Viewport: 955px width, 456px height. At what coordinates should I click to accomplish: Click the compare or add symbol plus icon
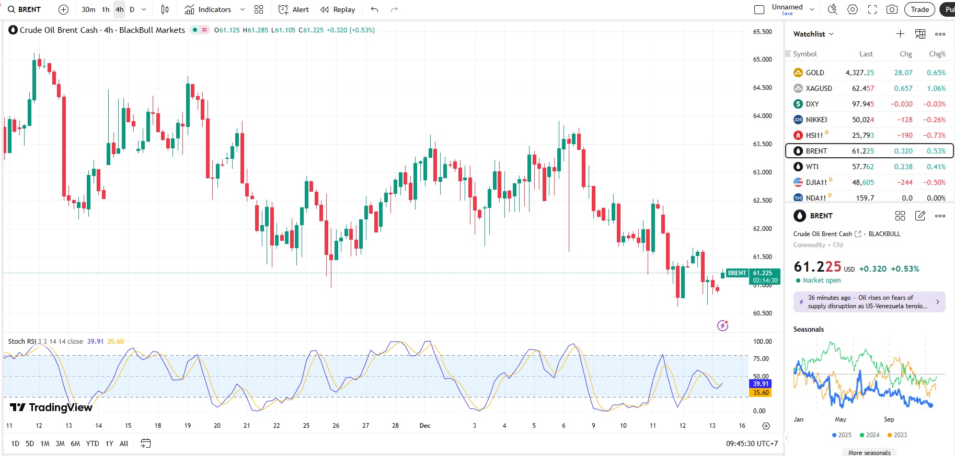pyautogui.click(x=63, y=9)
